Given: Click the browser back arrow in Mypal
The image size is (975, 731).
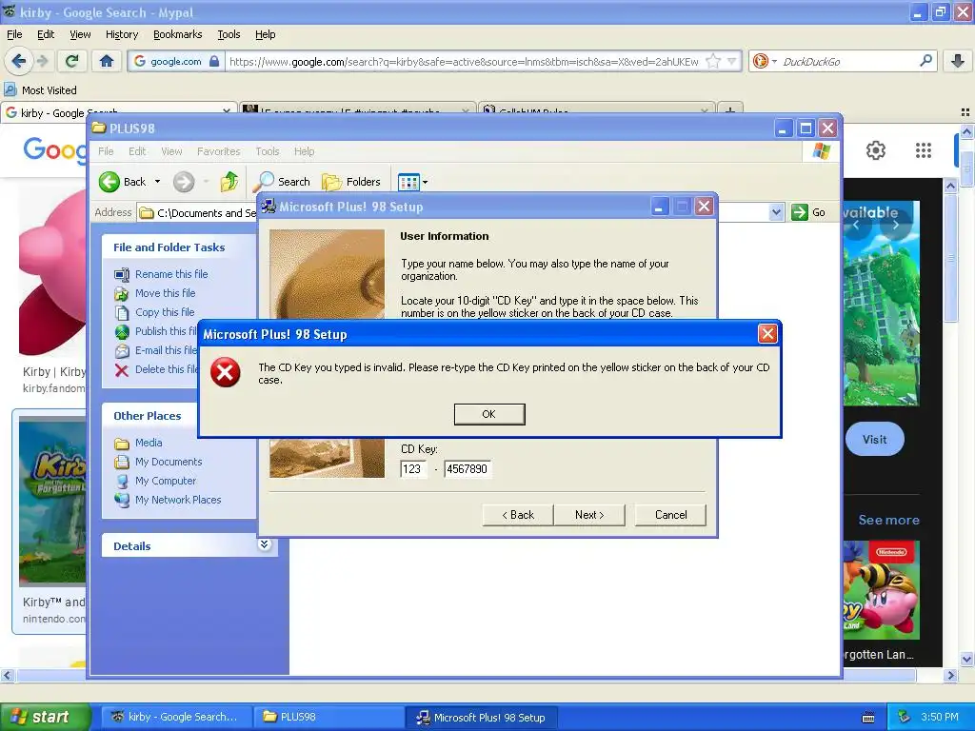Looking at the screenshot, I should tap(19, 61).
